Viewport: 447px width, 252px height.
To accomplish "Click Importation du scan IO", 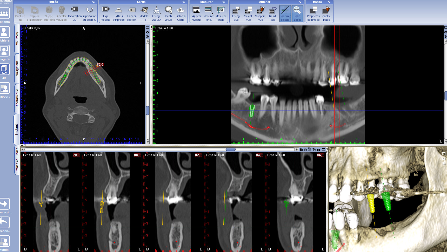I will (89, 13).
